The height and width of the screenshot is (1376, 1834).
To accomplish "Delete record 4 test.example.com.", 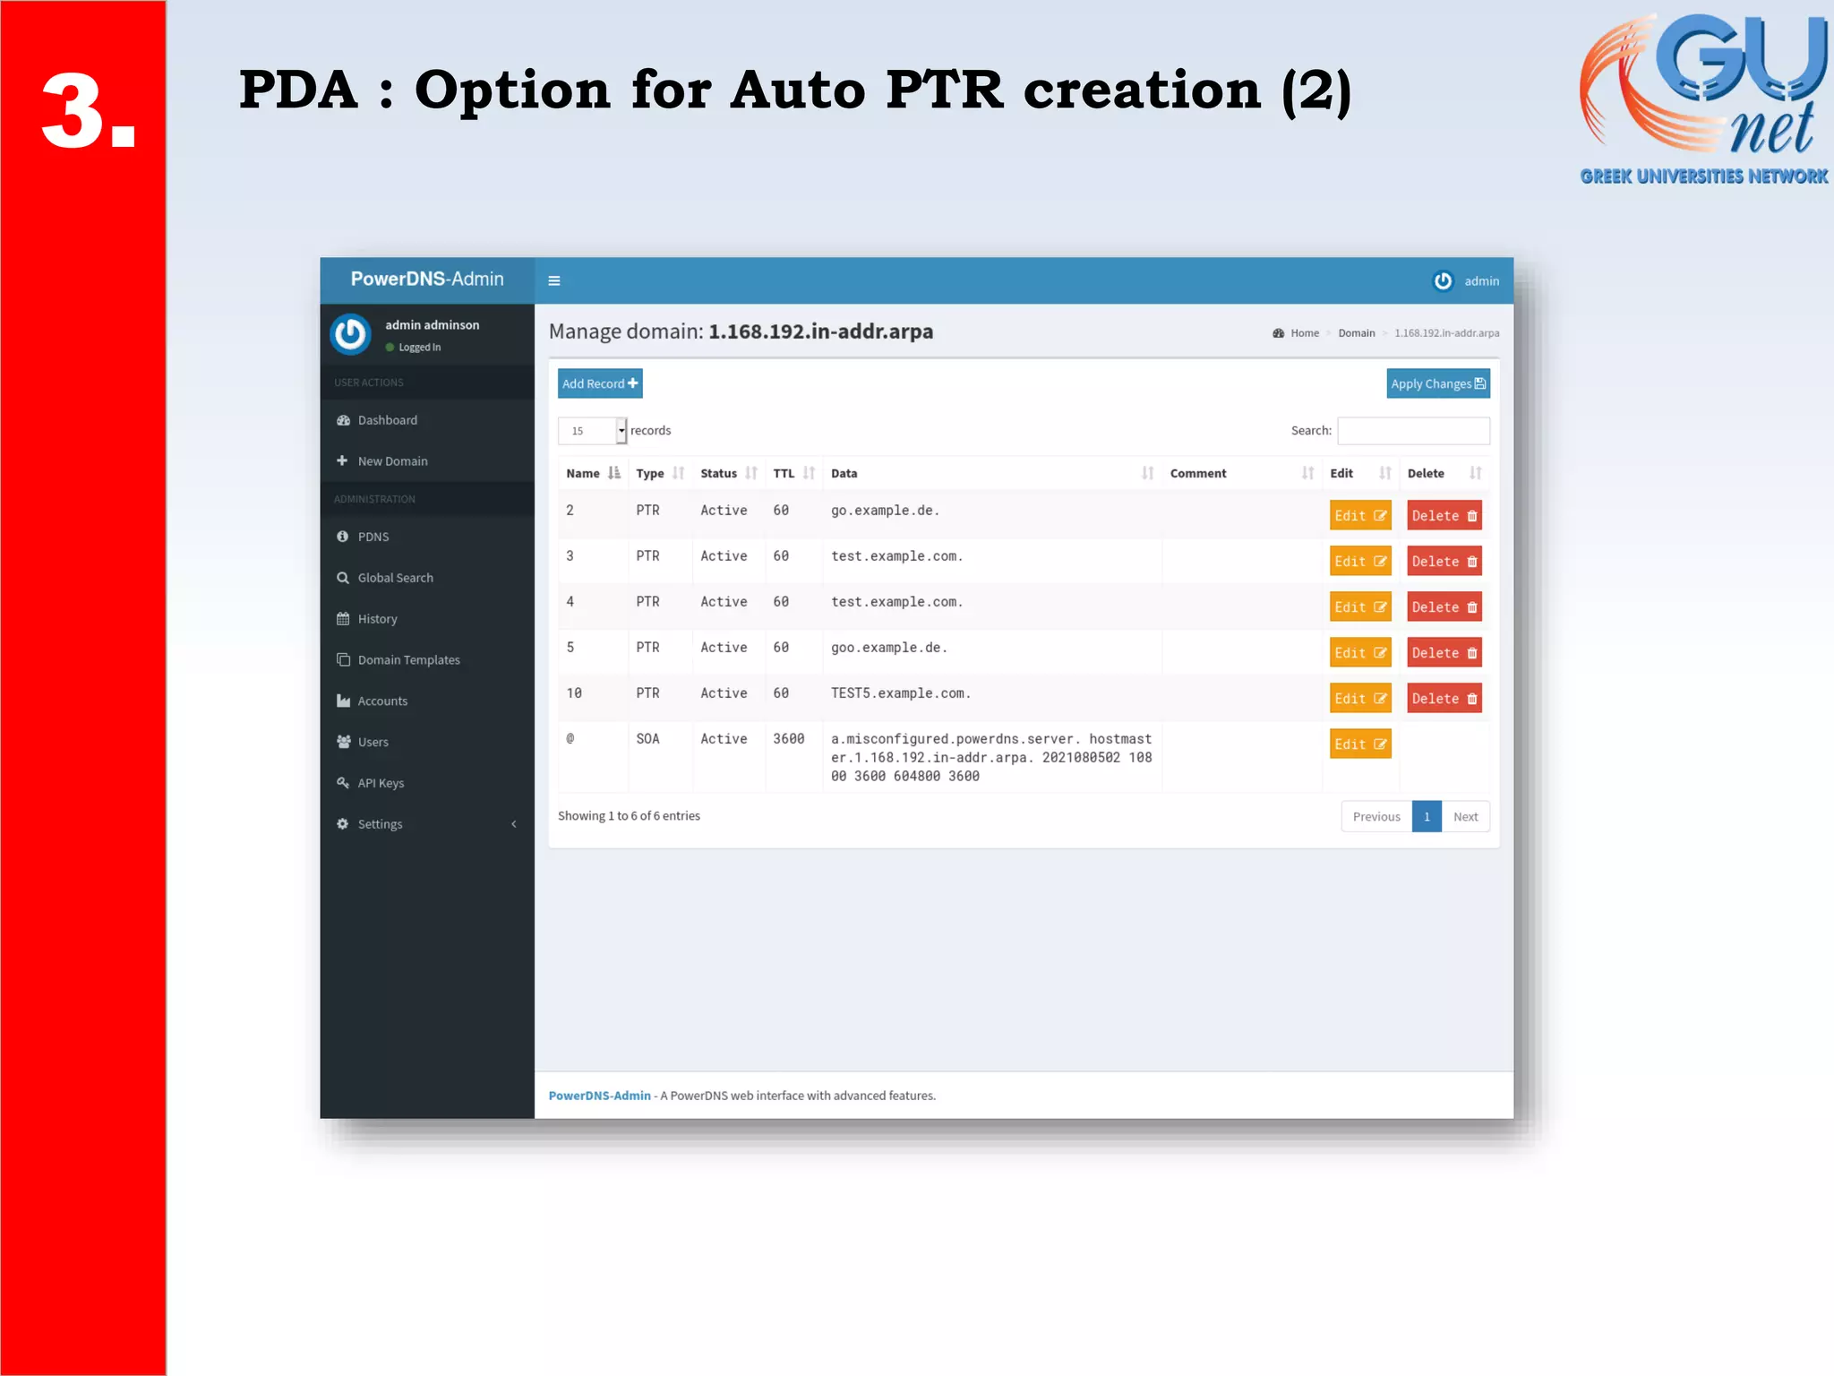I will (x=1444, y=607).
